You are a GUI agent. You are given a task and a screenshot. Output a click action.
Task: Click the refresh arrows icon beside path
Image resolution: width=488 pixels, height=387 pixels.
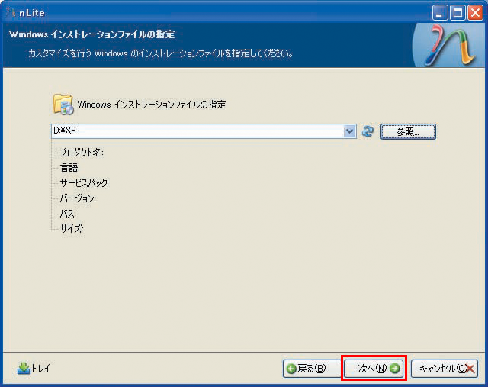click(368, 131)
